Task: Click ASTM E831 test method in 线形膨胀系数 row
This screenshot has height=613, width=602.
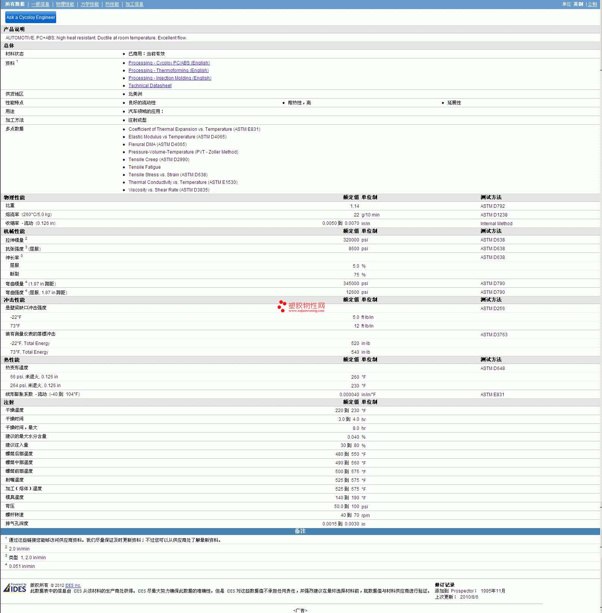Action: tap(492, 395)
